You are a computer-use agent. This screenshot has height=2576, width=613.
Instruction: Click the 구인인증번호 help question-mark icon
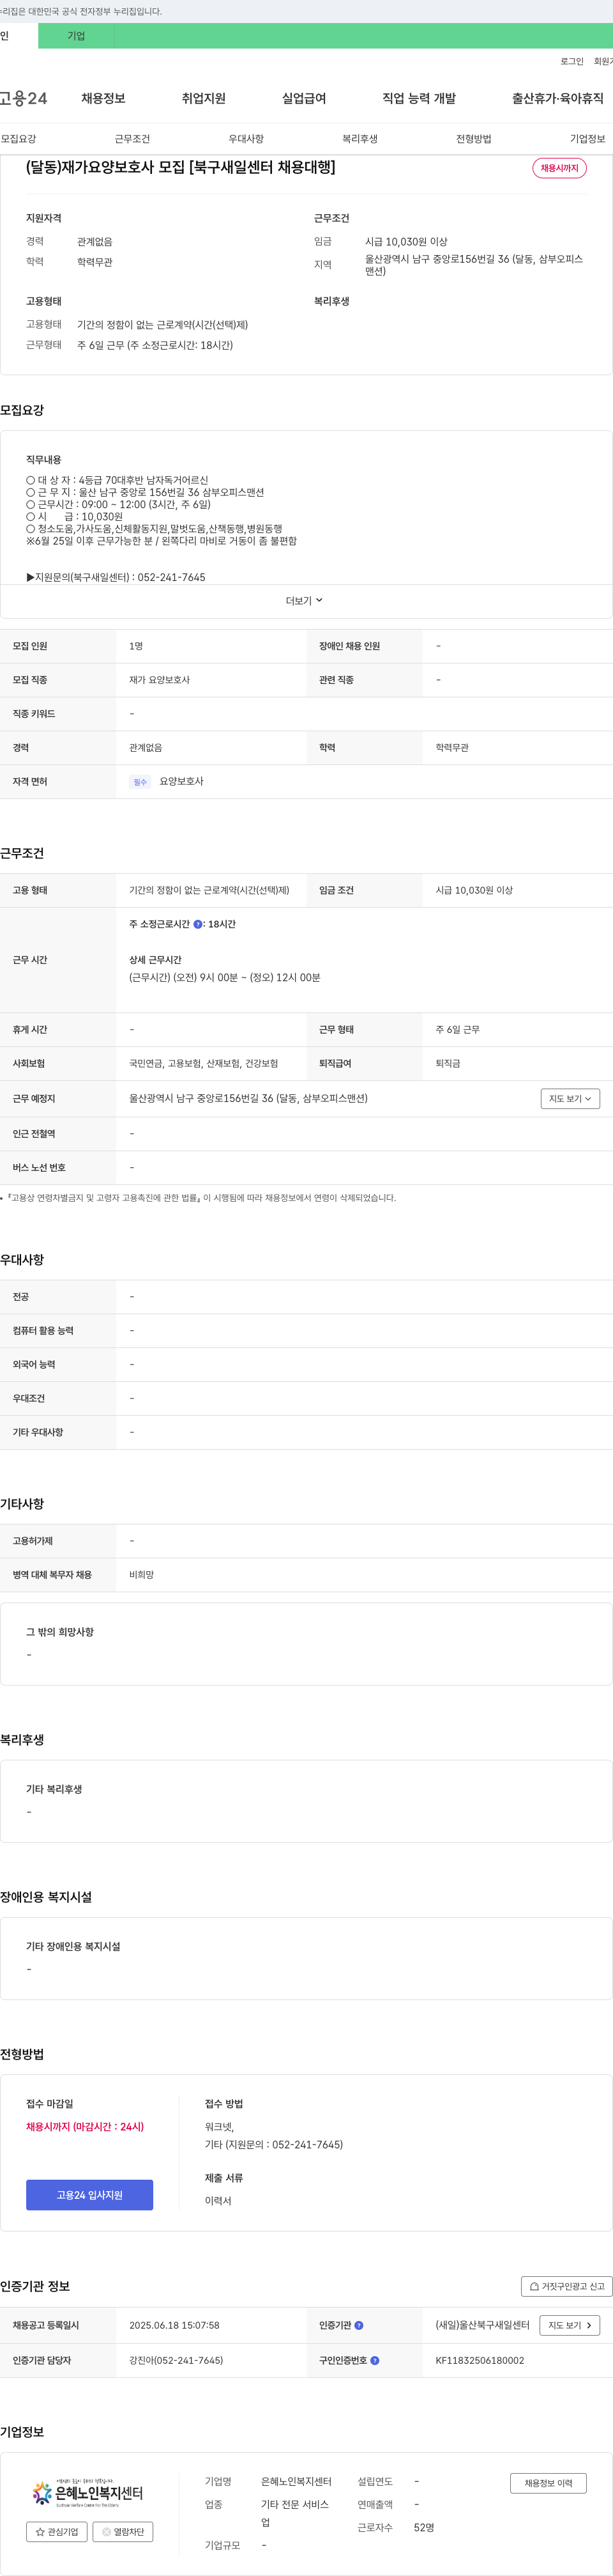tap(375, 2361)
